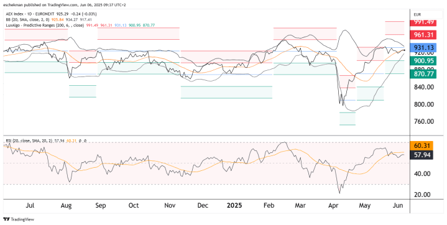
Task: Click the Feb label on time axis
Action: point(269,205)
